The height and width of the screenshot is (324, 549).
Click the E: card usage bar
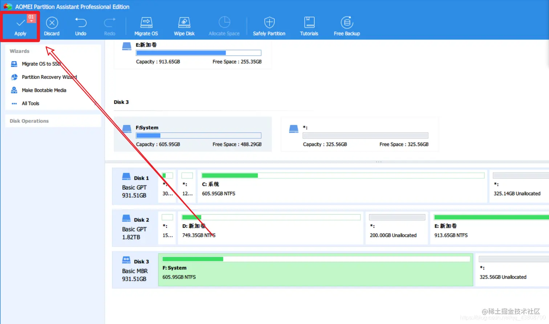(x=199, y=53)
